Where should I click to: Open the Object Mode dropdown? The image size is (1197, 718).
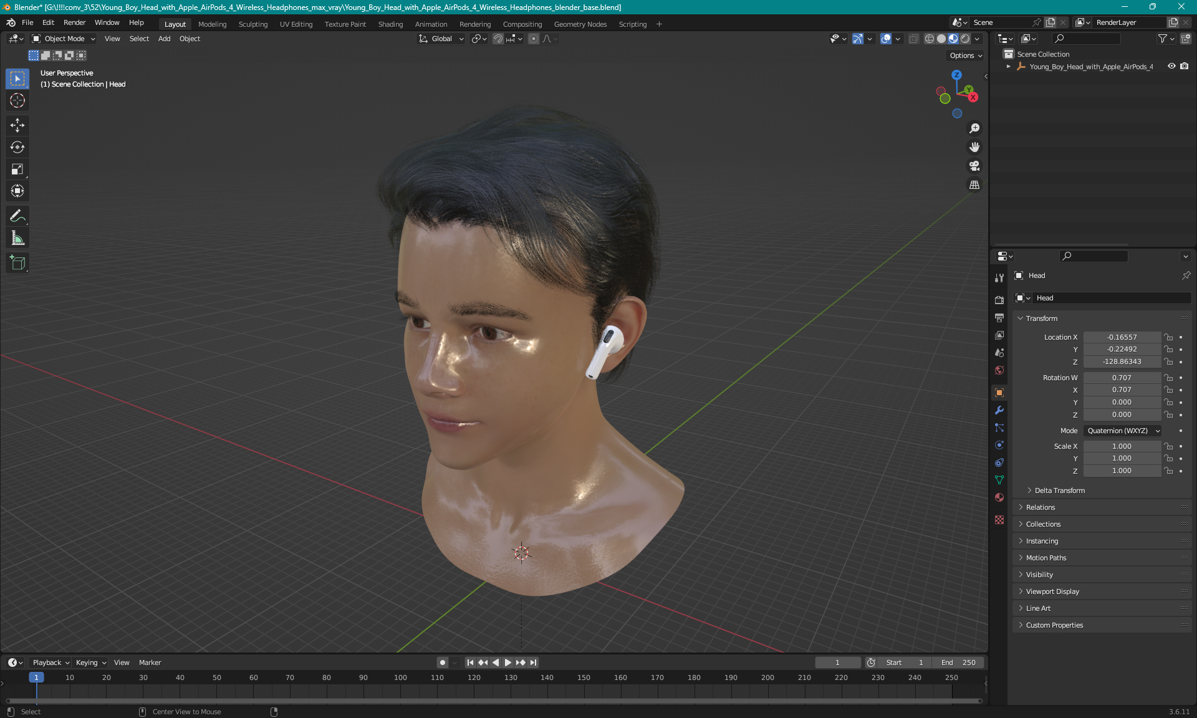[64, 39]
